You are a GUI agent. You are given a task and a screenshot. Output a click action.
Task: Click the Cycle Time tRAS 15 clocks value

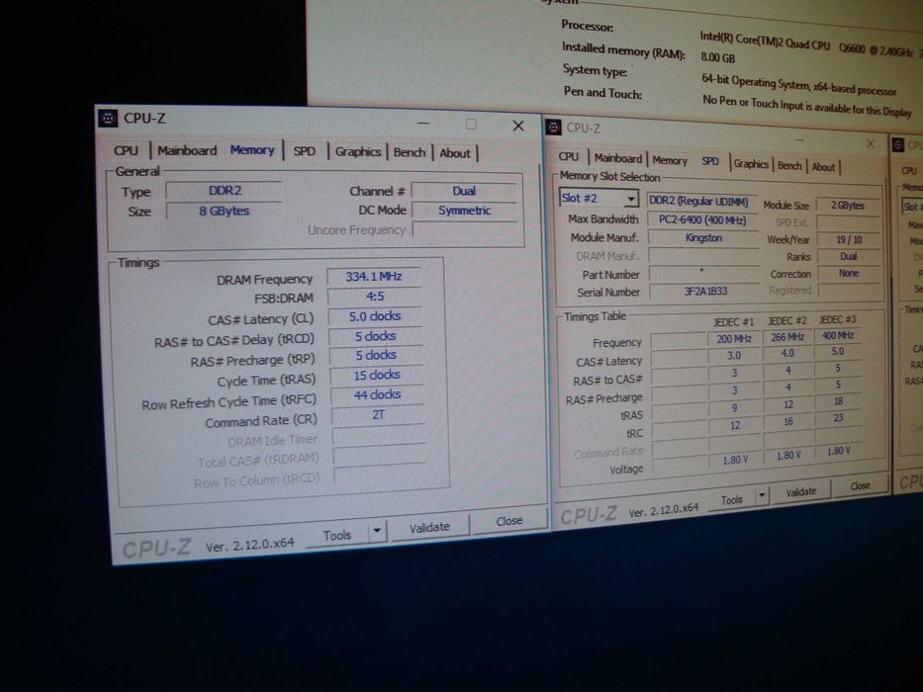(377, 375)
